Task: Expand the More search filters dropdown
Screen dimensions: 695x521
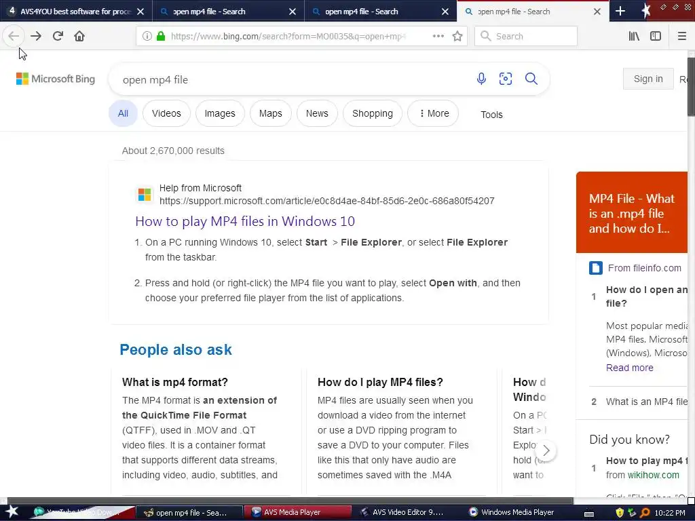Action: (x=433, y=113)
